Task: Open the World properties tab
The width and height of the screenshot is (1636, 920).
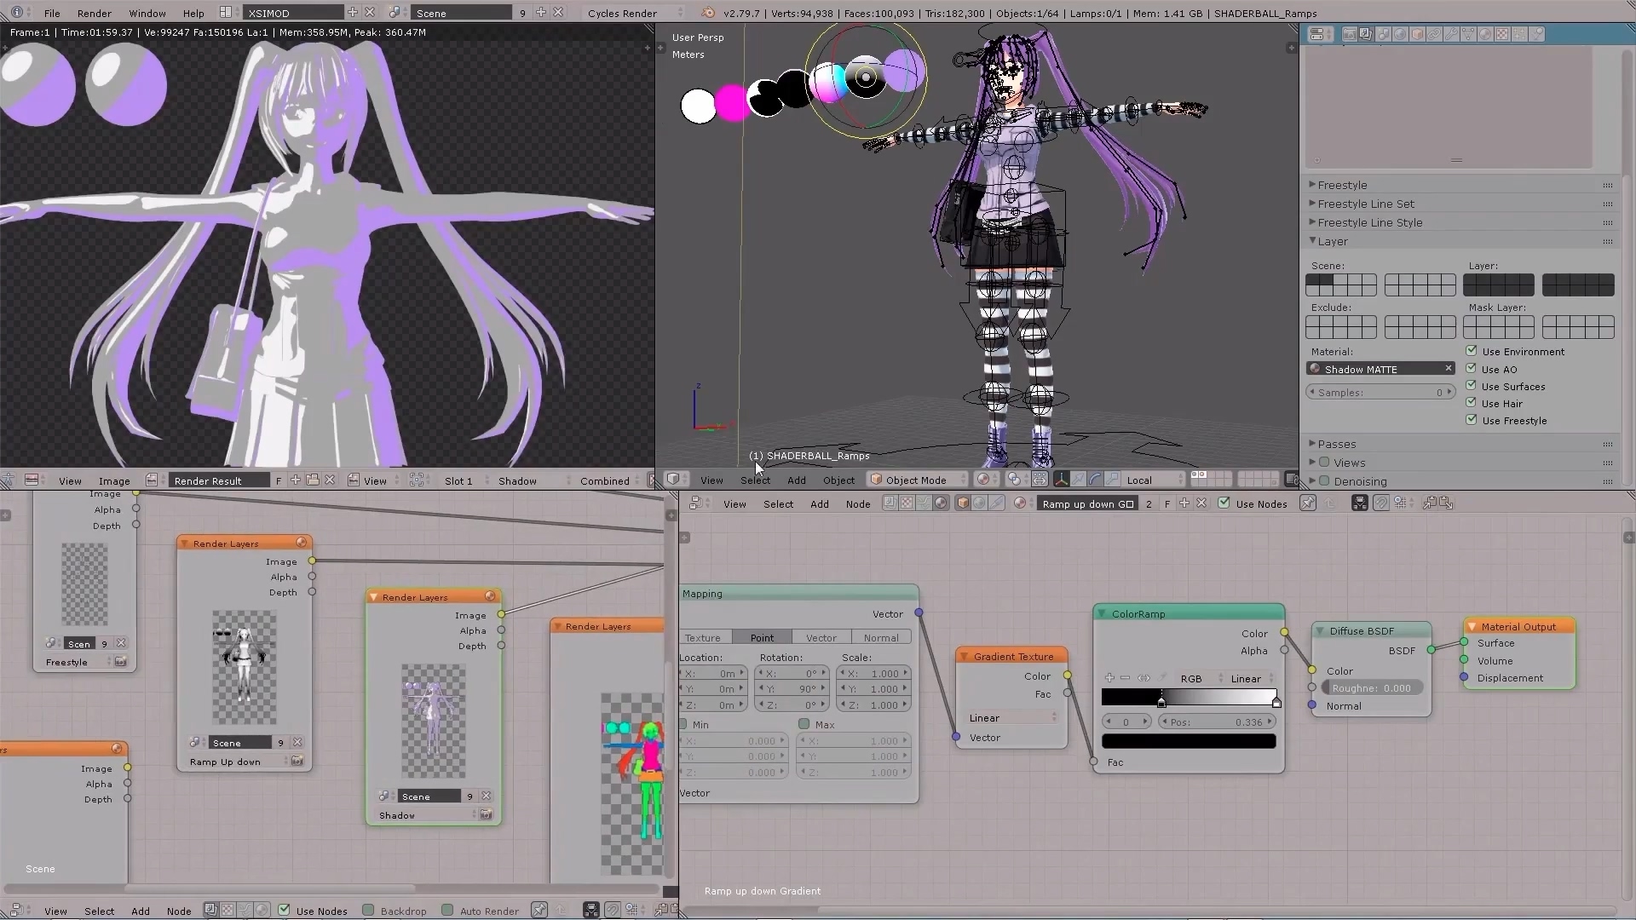Action: [x=1400, y=34]
